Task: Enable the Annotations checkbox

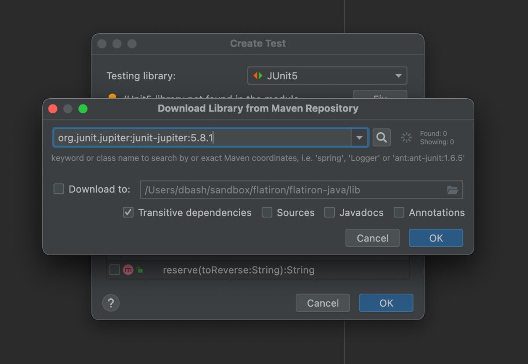Action: (x=399, y=212)
